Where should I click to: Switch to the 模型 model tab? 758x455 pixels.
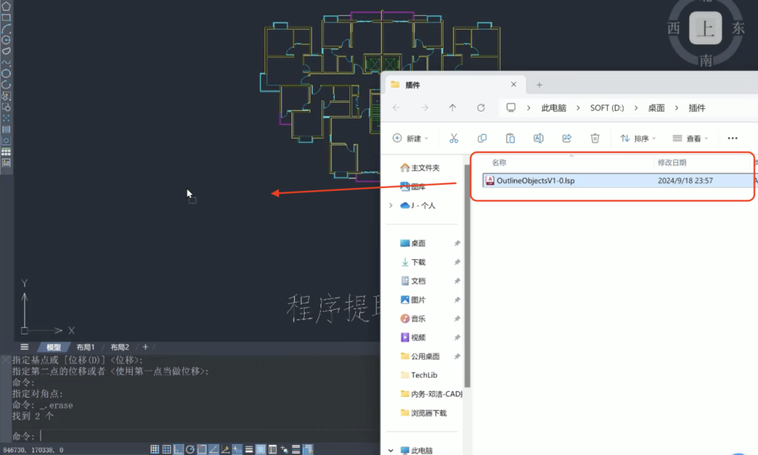click(53, 347)
